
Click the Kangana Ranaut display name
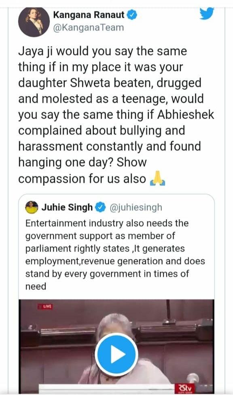pos(89,14)
